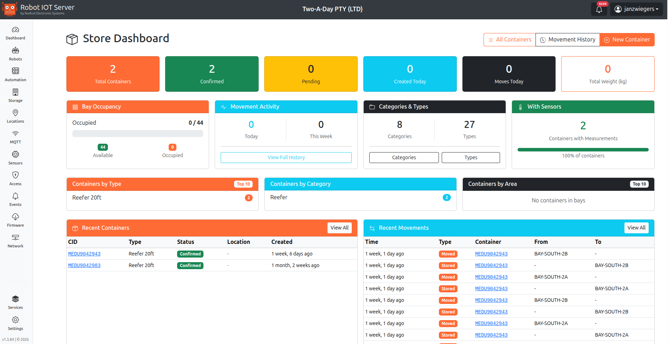Screen dimensions: 668x344
Task: Click the Reefer 20ft row in Containers by Type
Action: coord(162,198)
